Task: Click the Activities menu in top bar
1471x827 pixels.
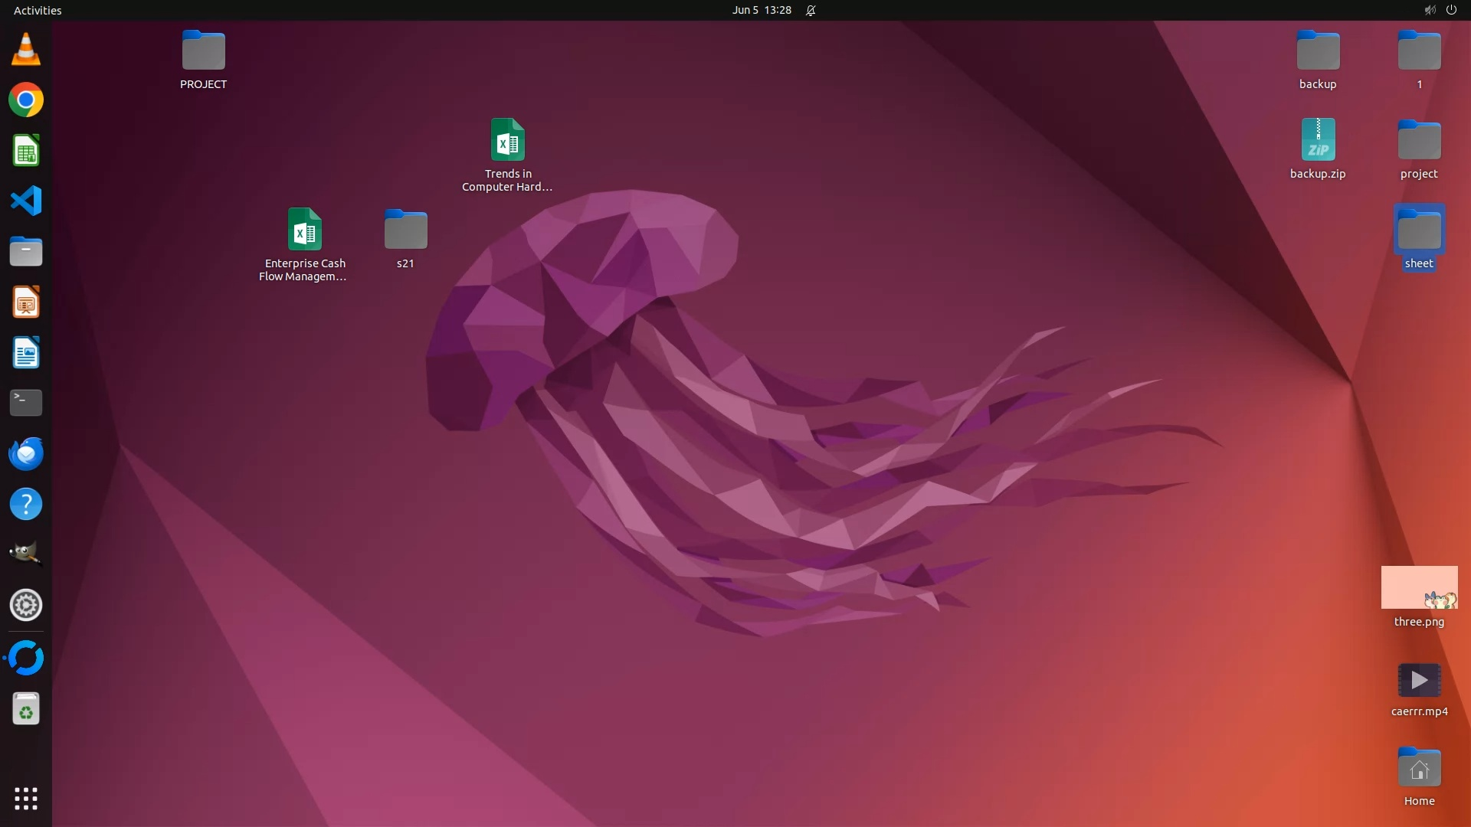Action: coord(38,10)
